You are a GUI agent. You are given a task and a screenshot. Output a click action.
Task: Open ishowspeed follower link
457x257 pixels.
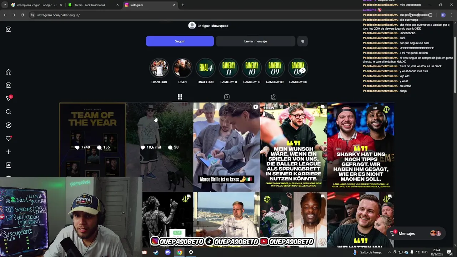219,26
